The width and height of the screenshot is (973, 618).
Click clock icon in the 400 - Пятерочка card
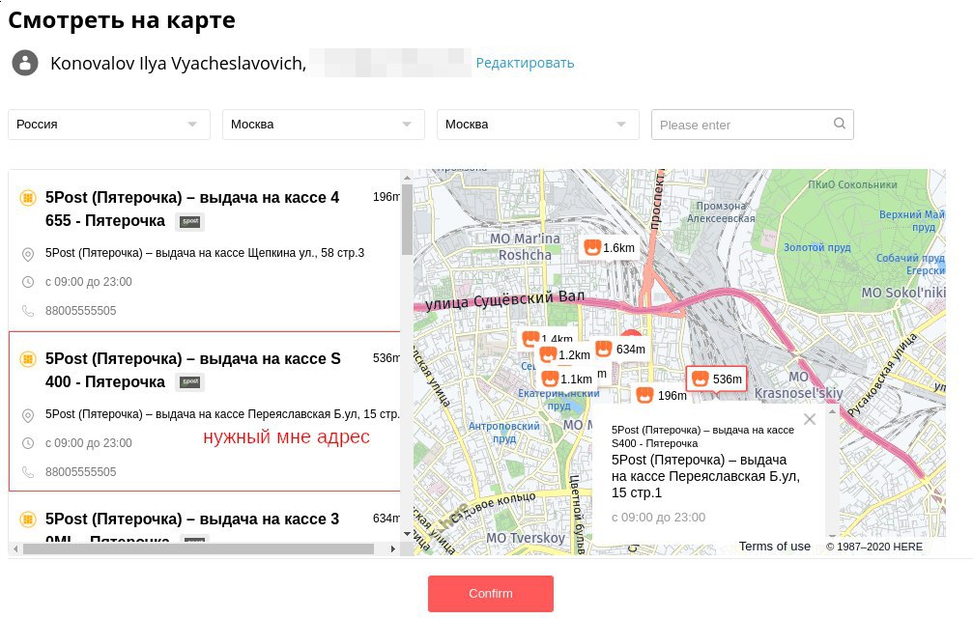28,443
